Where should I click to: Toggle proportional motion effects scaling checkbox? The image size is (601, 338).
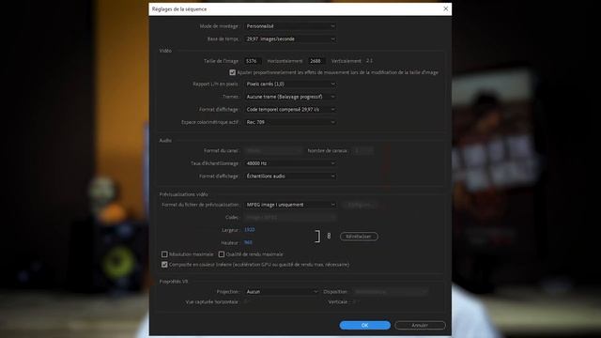(x=232, y=72)
